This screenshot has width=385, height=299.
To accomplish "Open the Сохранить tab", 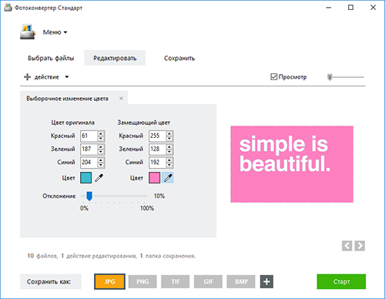I will [179, 58].
